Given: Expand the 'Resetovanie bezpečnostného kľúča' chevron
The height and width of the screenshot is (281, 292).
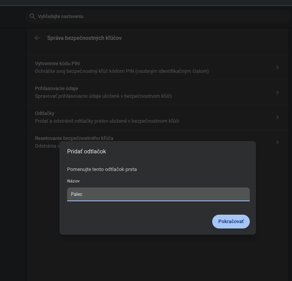Looking at the screenshot, I should click(277, 142).
